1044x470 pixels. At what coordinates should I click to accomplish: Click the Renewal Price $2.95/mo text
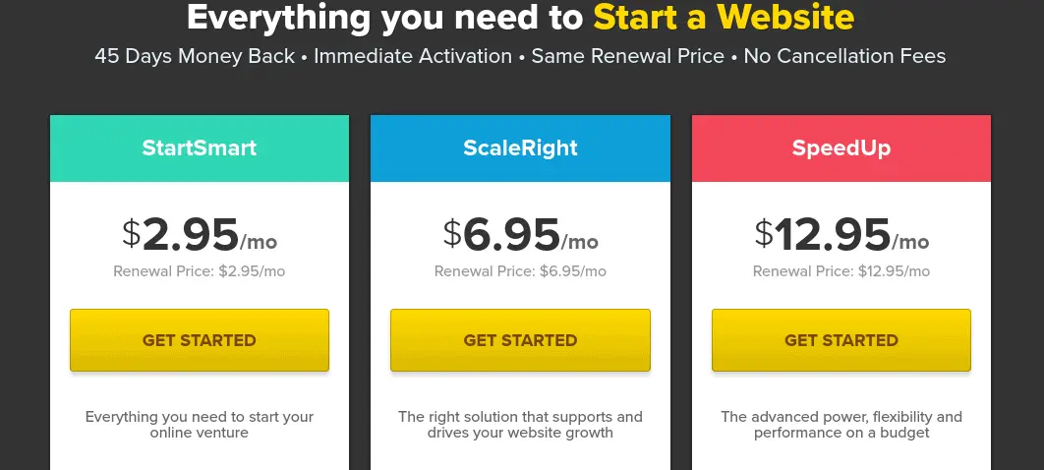tap(199, 271)
